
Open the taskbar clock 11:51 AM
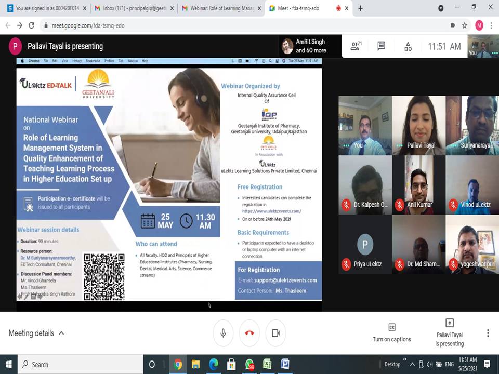point(467,365)
